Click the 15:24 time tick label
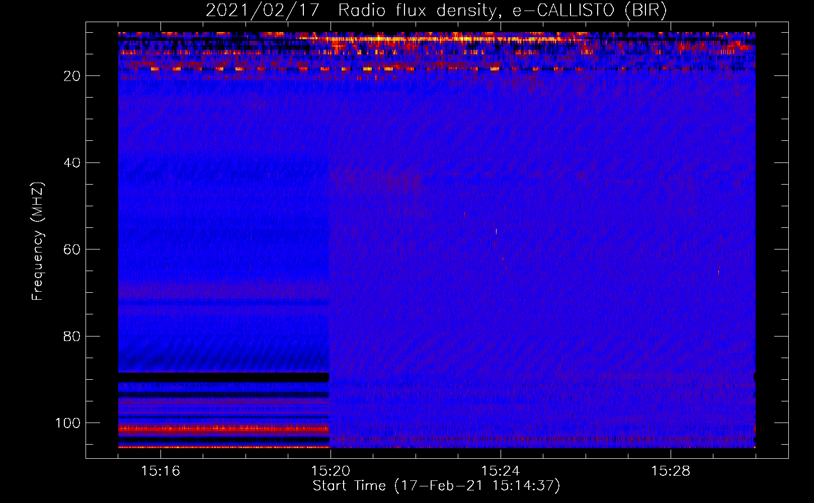The image size is (814, 503). coord(501,471)
